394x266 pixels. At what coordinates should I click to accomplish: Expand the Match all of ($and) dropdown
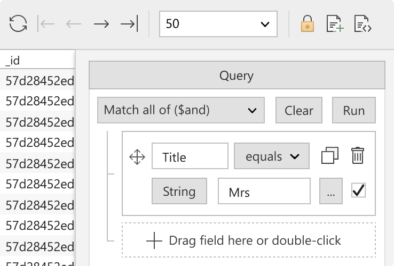pyautogui.click(x=181, y=110)
